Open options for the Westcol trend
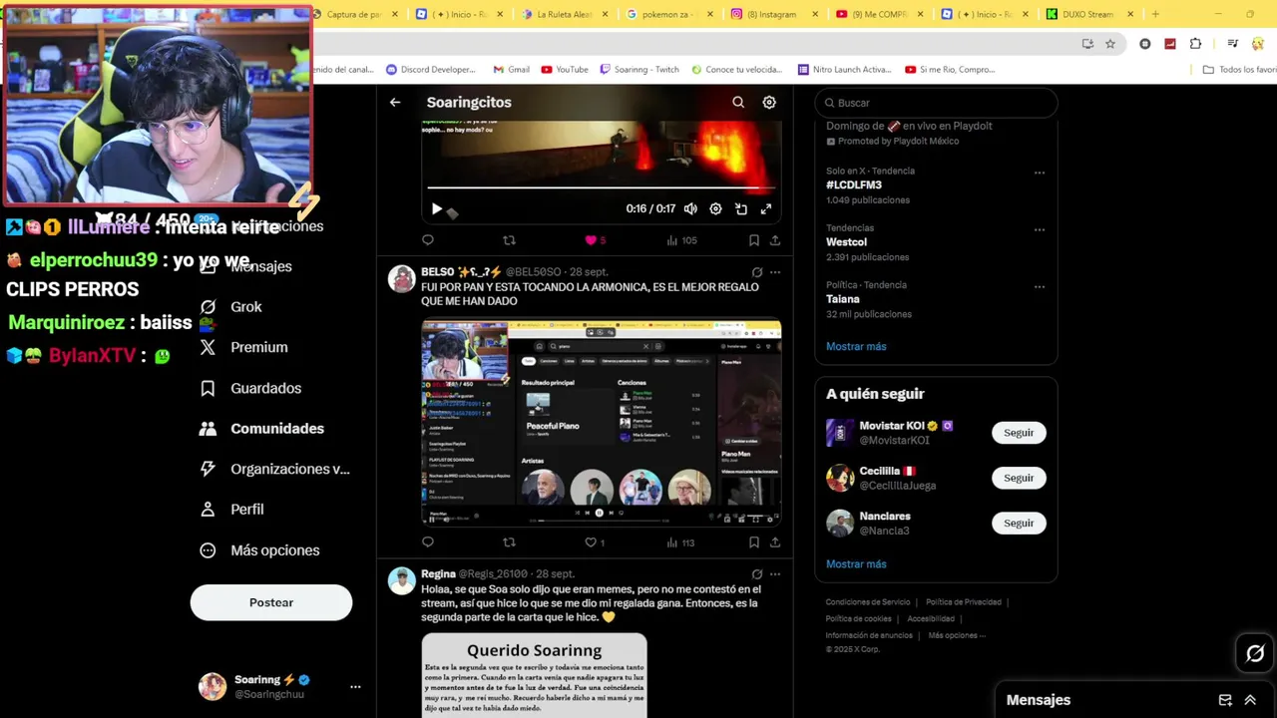The height and width of the screenshot is (718, 1277). tap(1040, 229)
